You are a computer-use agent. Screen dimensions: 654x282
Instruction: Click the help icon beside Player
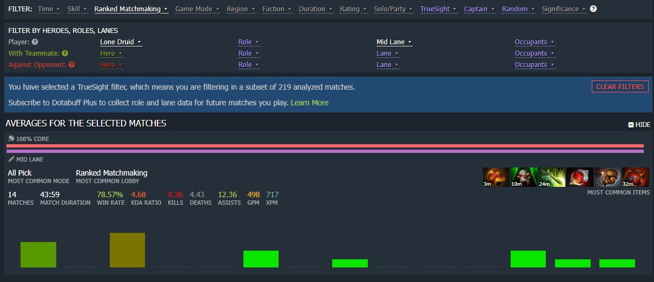(x=35, y=42)
